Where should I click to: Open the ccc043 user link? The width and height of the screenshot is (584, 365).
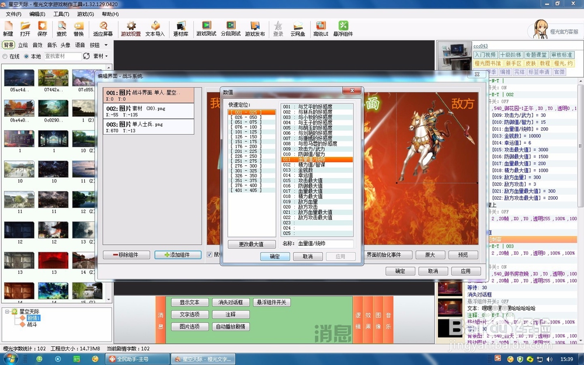click(x=481, y=46)
